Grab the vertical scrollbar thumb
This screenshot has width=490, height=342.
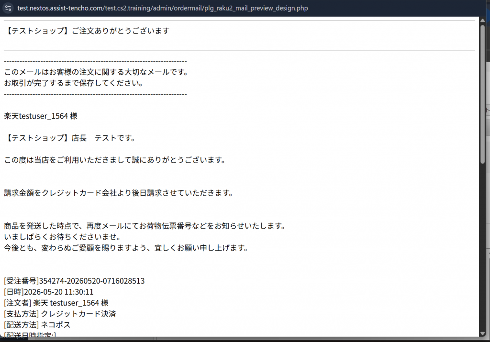pyautogui.click(x=482, y=94)
